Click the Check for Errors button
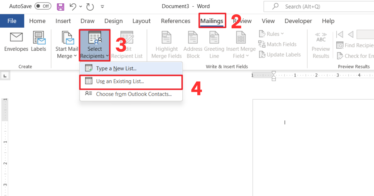This screenshot has width=374, height=196. coord(355,56)
